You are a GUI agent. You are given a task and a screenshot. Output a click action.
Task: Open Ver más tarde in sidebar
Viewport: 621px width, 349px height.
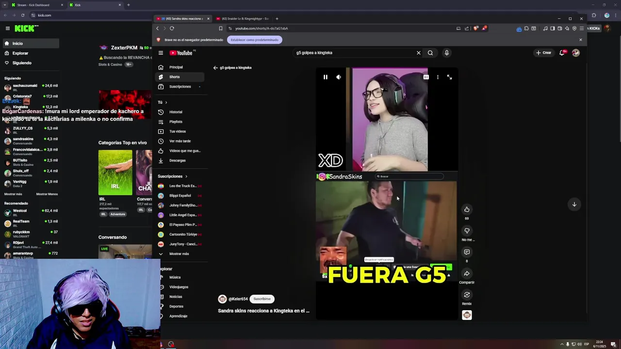coord(180,141)
